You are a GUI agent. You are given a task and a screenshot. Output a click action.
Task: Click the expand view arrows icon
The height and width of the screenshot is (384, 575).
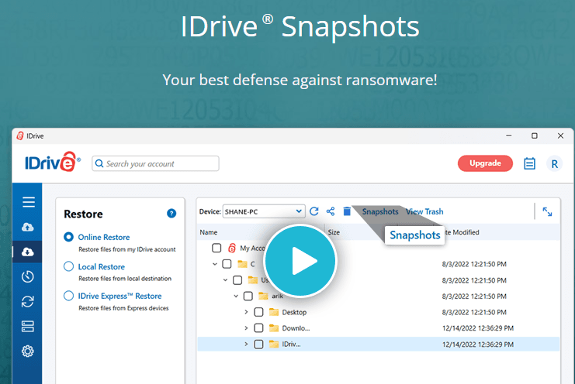(547, 212)
